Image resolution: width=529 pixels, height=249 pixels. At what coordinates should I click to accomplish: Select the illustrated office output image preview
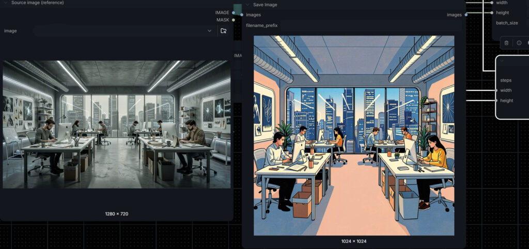[x=354, y=136]
